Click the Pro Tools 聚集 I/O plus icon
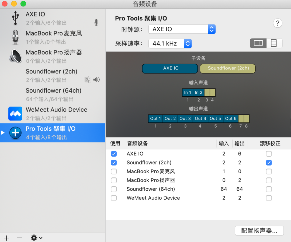 click(15, 133)
